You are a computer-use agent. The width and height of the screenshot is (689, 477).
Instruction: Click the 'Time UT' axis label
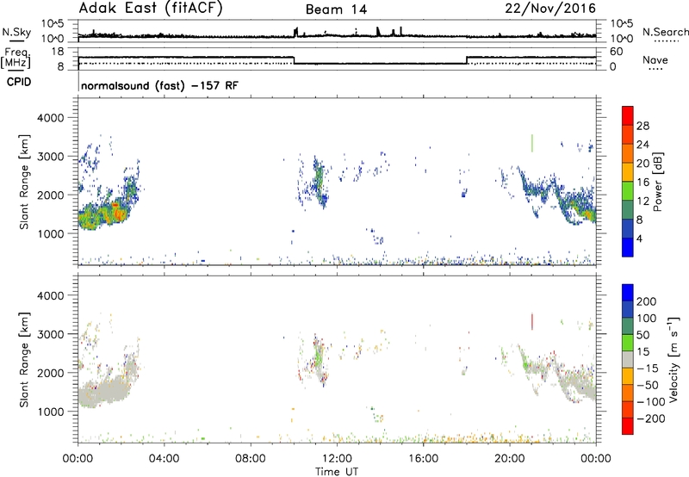(x=337, y=472)
